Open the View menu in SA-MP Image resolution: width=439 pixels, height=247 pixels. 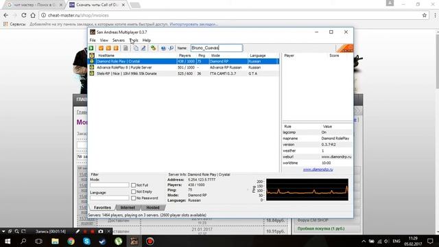(104, 40)
